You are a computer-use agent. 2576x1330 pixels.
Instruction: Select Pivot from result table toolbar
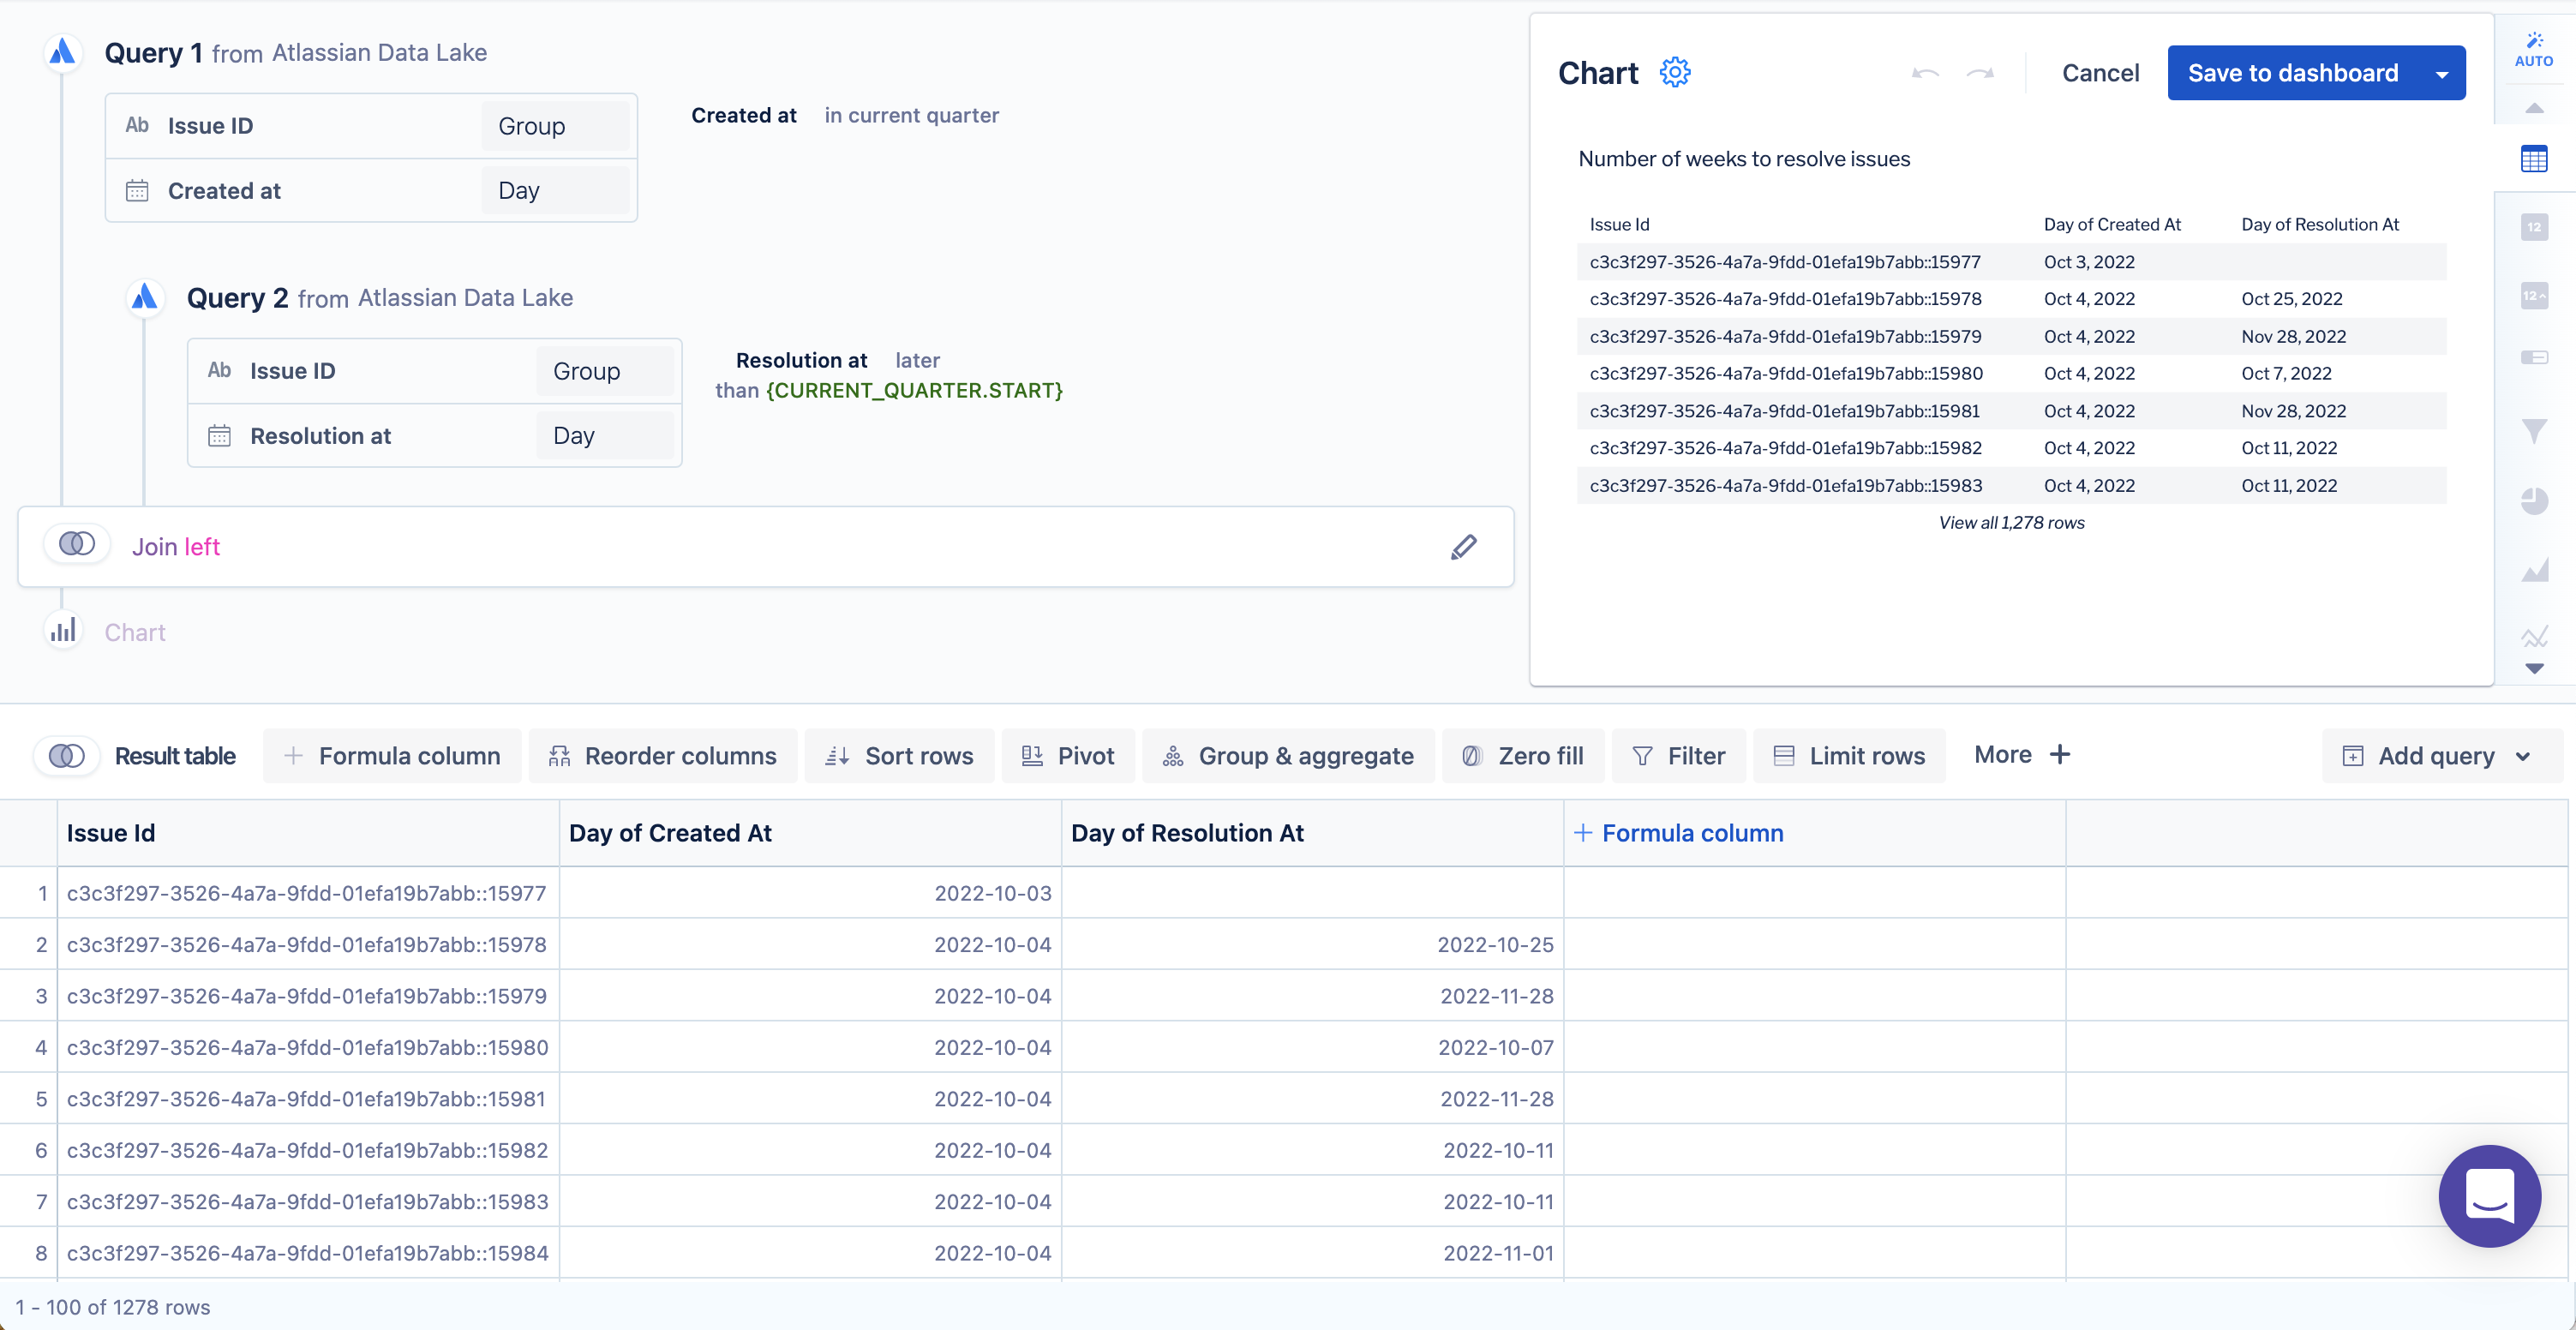tap(1068, 756)
